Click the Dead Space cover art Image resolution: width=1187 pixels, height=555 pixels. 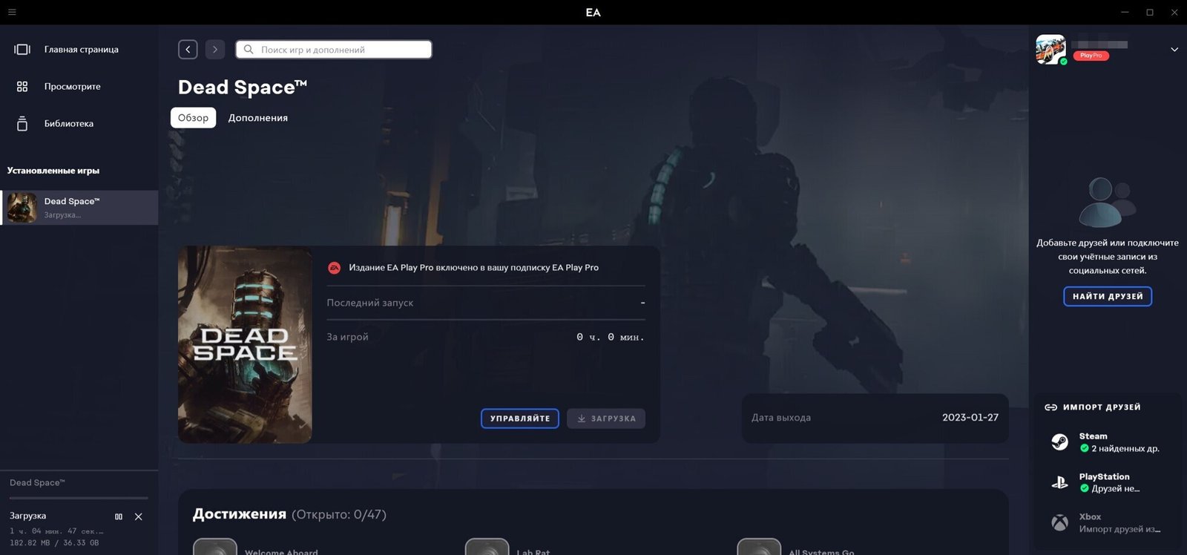[245, 344]
